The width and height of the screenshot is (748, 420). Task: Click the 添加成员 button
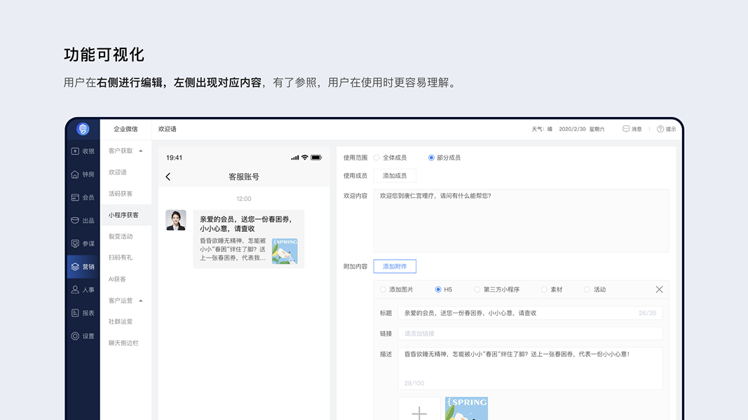tap(395, 176)
